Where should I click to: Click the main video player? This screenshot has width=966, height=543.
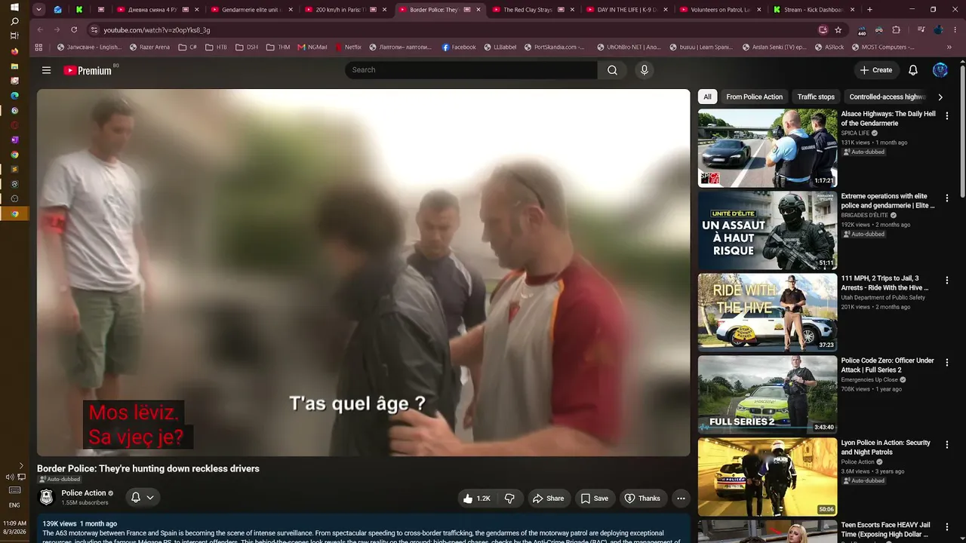click(364, 272)
